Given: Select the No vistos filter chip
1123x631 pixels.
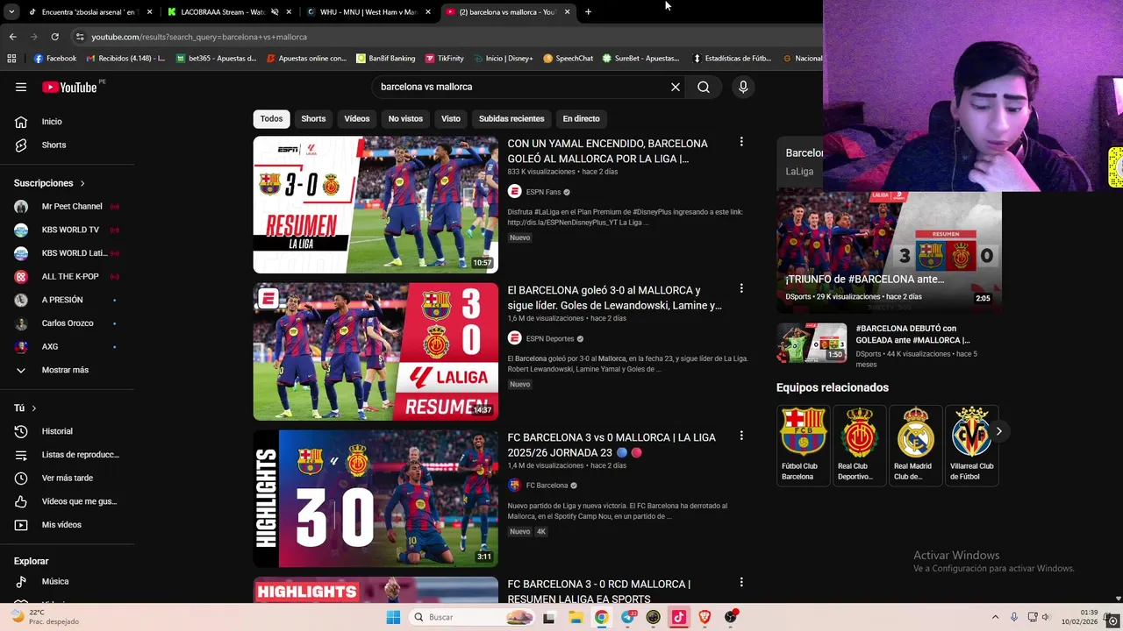Looking at the screenshot, I should (x=405, y=118).
